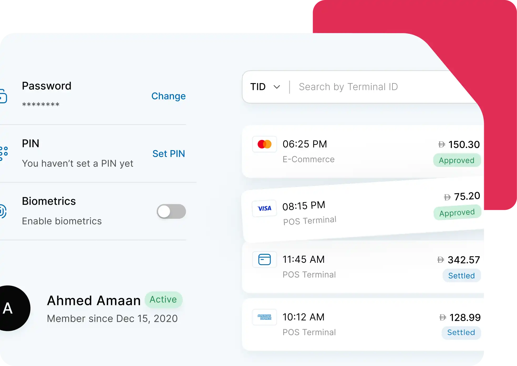
Task: Click the American Express card icon
Action: 264,317
